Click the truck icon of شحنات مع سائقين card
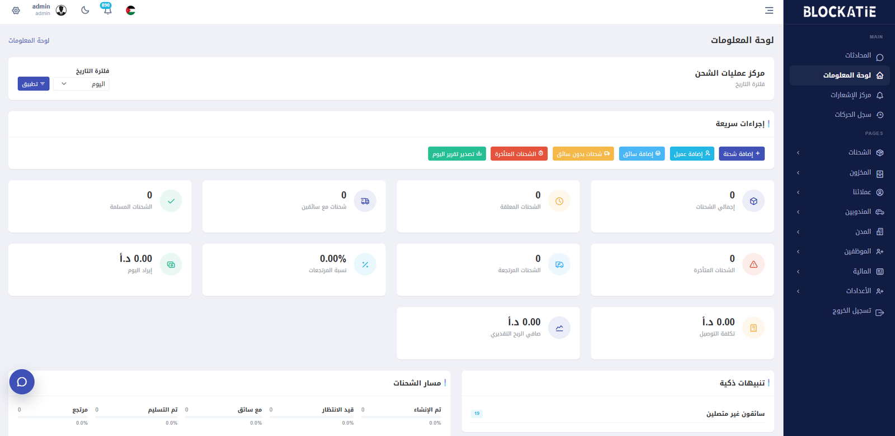The image size is (895, 436). click(365, 201)
